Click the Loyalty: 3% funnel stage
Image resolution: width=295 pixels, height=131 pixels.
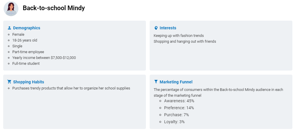coord(174,122)
